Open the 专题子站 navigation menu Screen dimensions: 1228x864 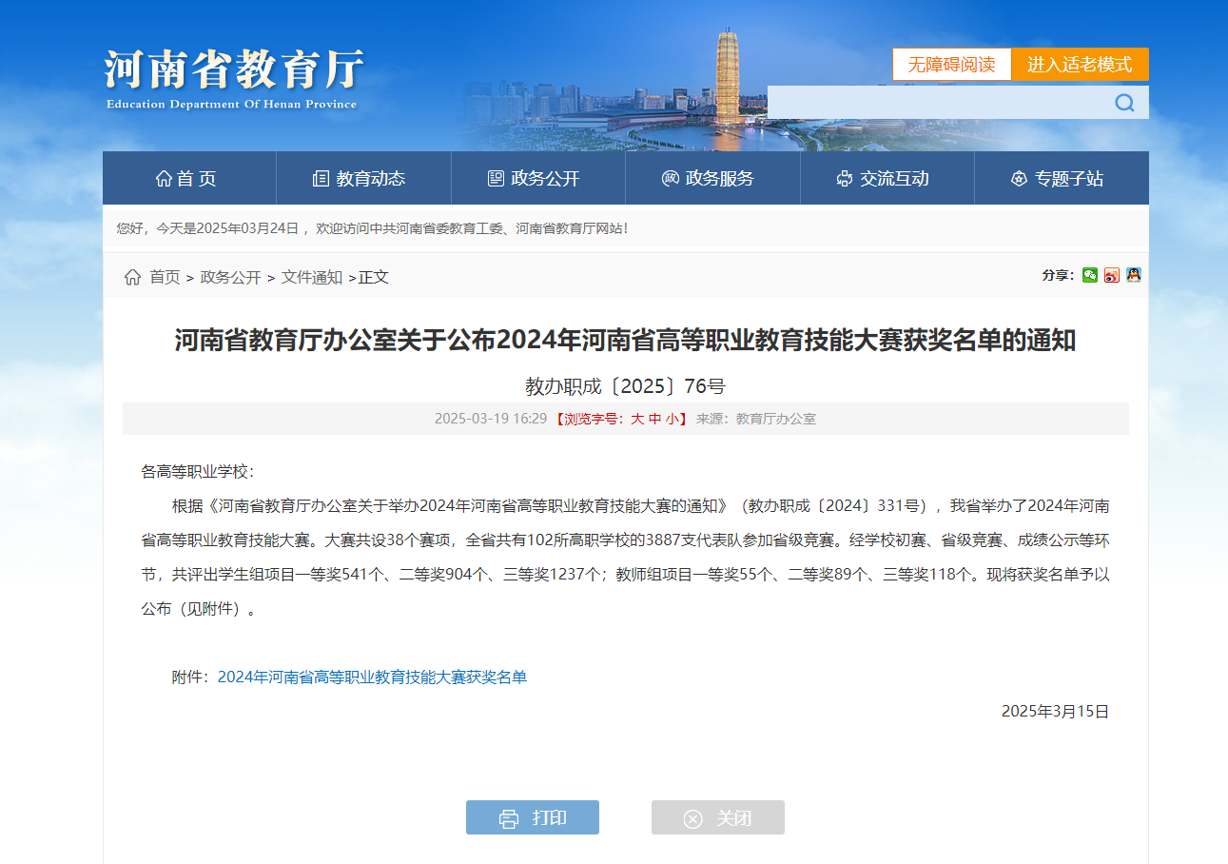click(x=1057, y=179)
